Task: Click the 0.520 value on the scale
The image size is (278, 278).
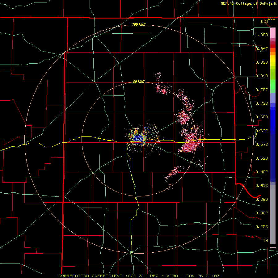Action: [x=262, y=158]
